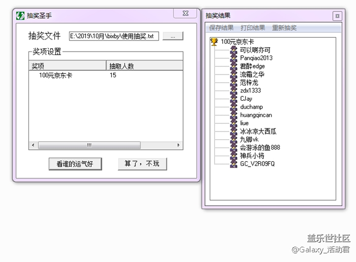Click the 抽奖文件 path input field
The height and width of the screenshot is (262, 356).
coord(114,36)
